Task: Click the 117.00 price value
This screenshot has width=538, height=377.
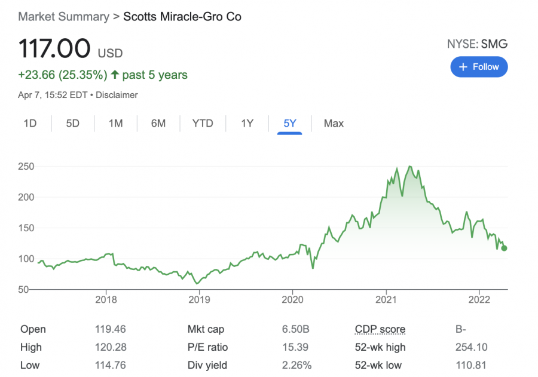Action: pyautogui.click(x=54, y=48)
